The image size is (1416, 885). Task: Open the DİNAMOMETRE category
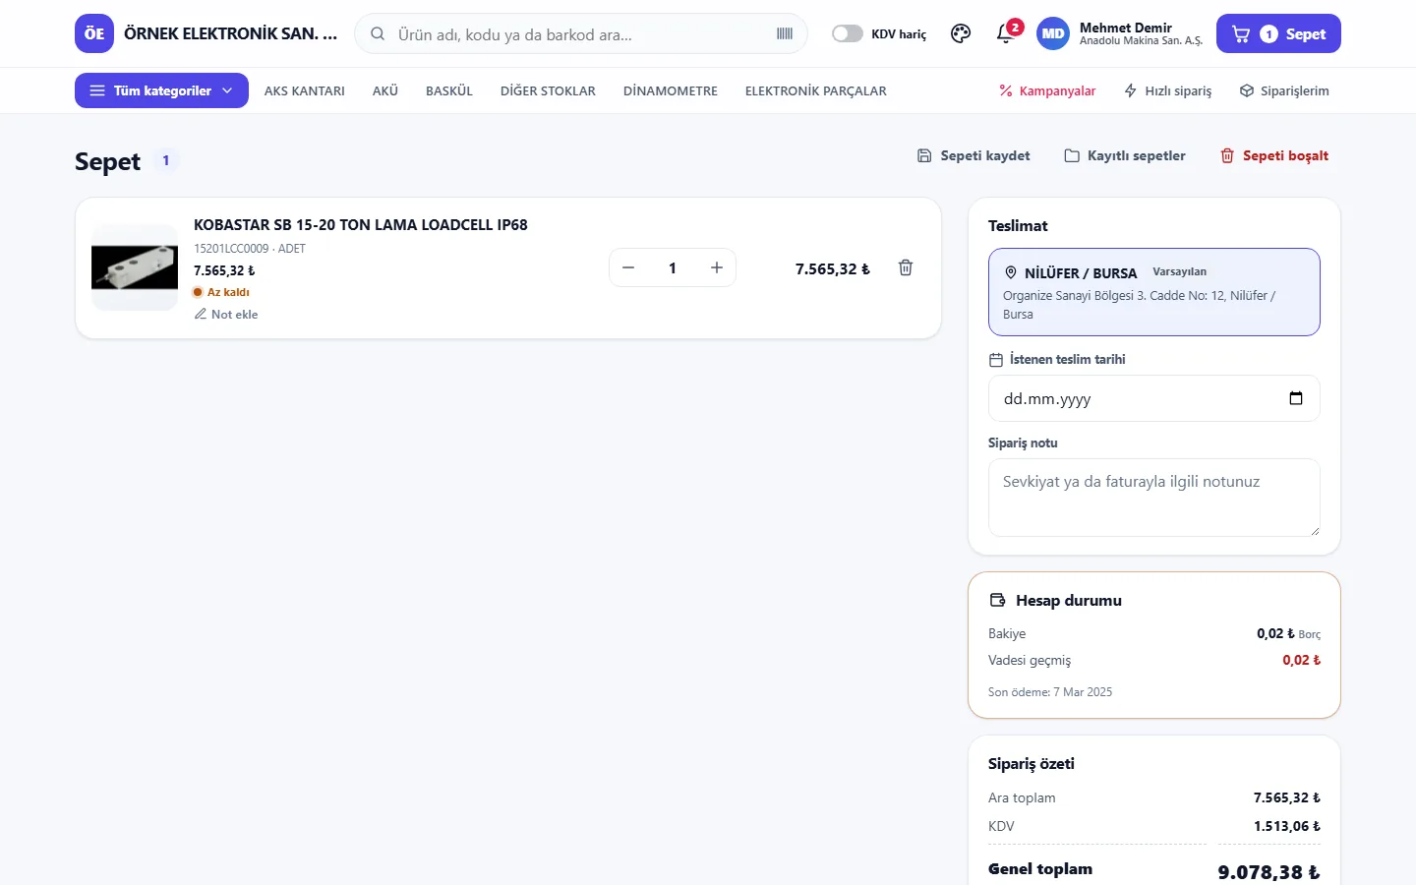[x=671, y=90]
